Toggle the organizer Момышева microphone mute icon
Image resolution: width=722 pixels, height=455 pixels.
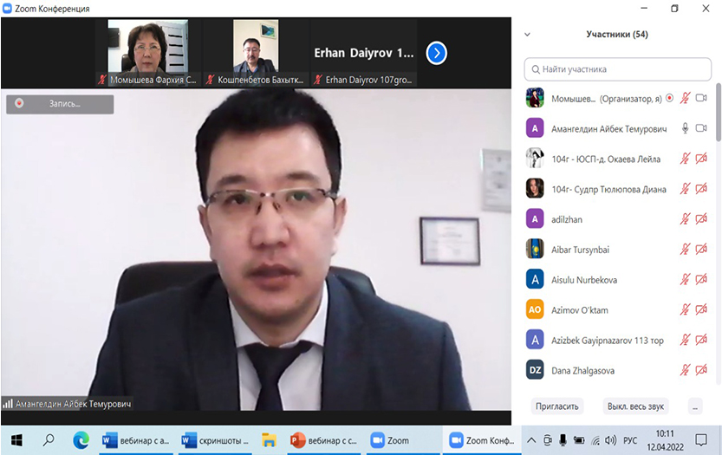coord(685,99)
